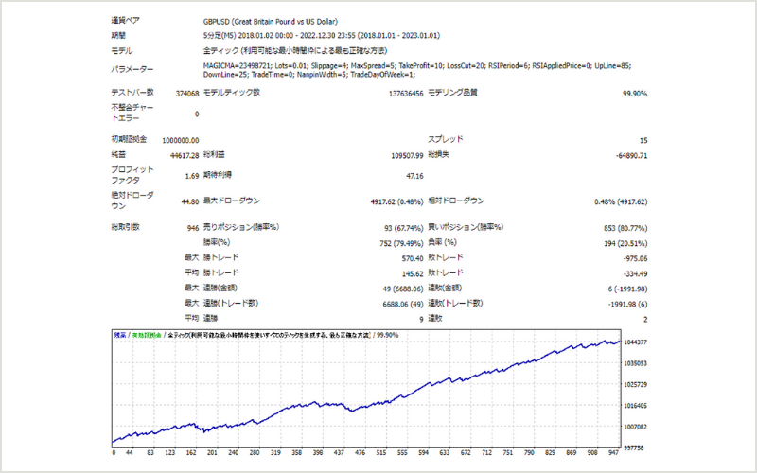Click the modeling quality 99.90% value
The width and height of the screenshot is (757, 473).
(634, 94)
